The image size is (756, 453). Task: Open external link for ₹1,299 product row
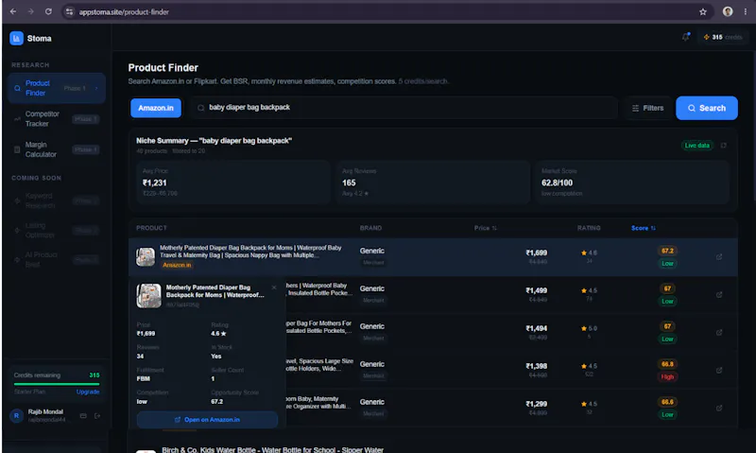pos(719,409)
